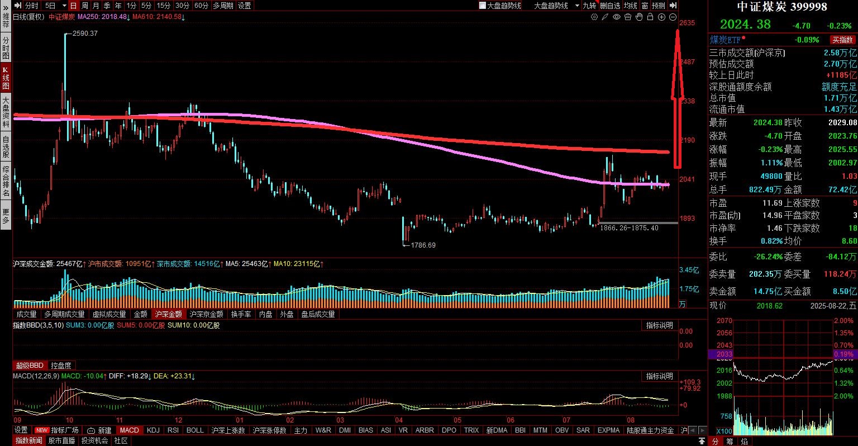Click the 预测 forecast button
Image resolution: width=858 pixels, height=446 pixels.
click(x=659, y=6)
